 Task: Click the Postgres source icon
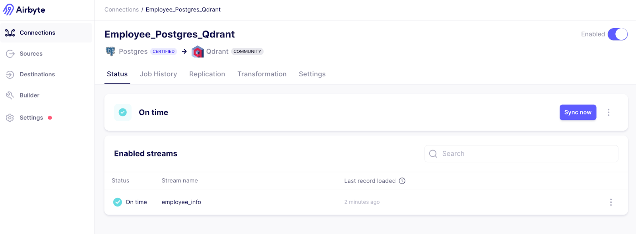[110, 51]
